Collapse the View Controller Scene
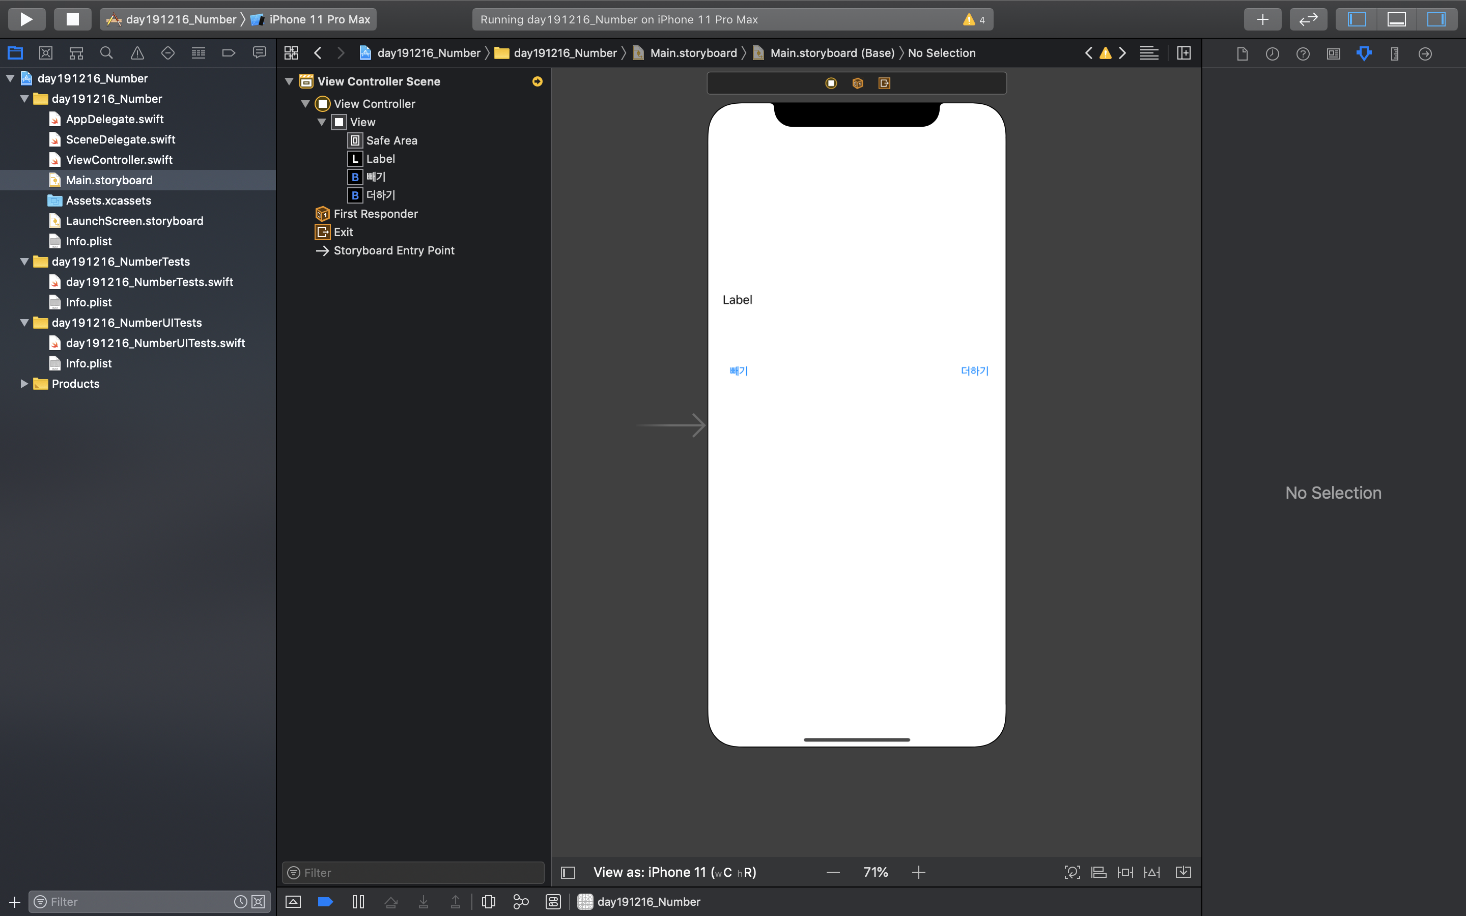This screenshot has width=1466, height=916. [x=290, y=81]
